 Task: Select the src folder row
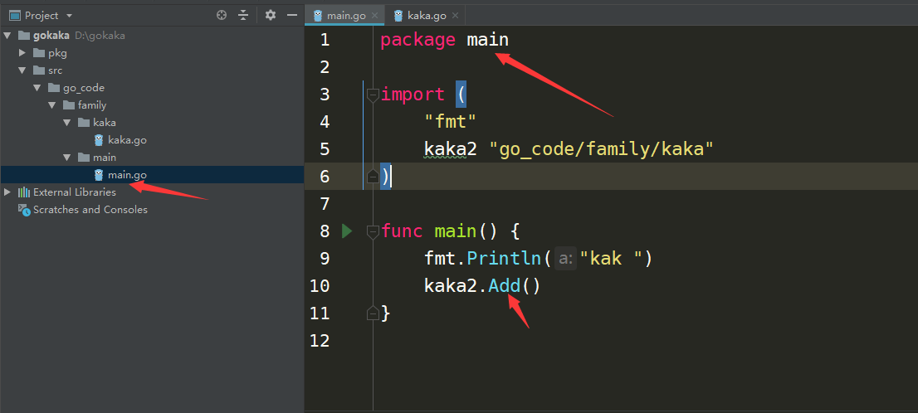[152, 70]
